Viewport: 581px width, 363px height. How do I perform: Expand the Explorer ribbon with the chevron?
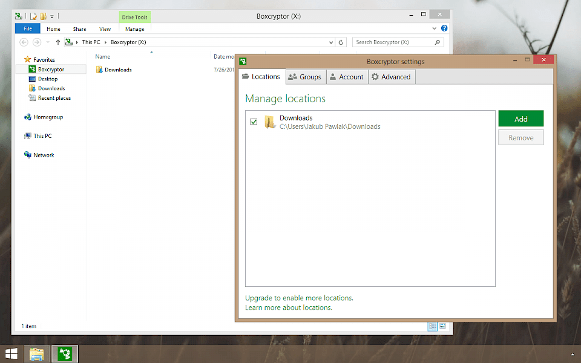[x=435, y=28]
